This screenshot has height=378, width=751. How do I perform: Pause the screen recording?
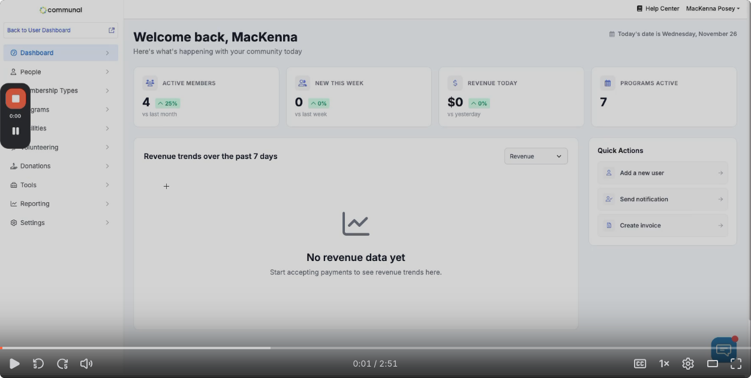16,131
